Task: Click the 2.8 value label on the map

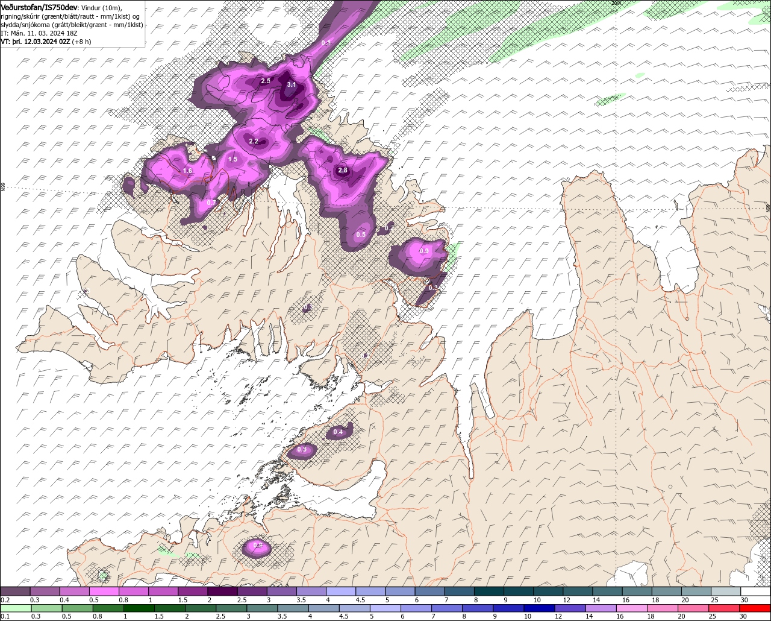Action: tap(343, 171)
